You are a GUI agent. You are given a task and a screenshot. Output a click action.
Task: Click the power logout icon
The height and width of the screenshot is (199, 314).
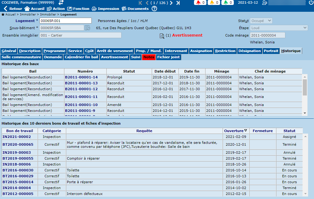coord(311,3)
